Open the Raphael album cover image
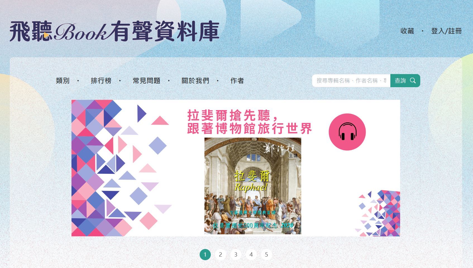Screen dimensions: 473x268 253,186
